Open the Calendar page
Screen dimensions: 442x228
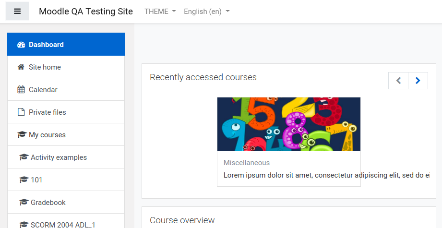click(x=66, y=89)
